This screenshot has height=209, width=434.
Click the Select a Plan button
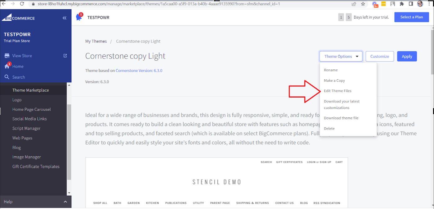pos(412,17)
